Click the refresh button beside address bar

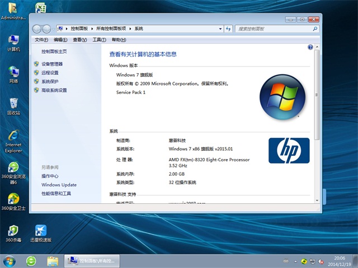click(x=227, y=28)
